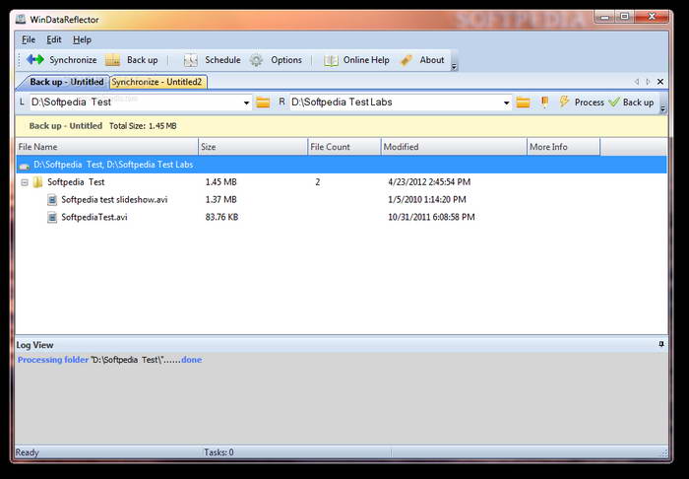Screen dimensions: 689x479
Task: Click the Schedule toolbar label
Action: point(222,60)
